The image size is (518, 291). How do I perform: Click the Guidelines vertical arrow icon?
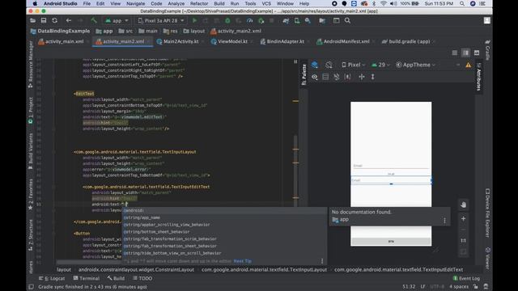[372, 77]
